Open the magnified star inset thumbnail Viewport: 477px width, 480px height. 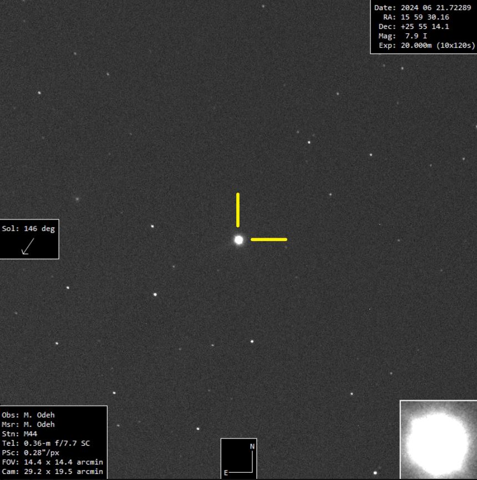tap(438, 440)
